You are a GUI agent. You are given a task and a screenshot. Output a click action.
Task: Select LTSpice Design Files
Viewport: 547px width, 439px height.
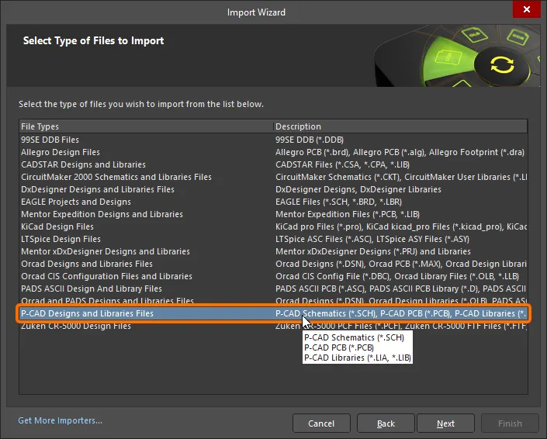tap(273, 239)
